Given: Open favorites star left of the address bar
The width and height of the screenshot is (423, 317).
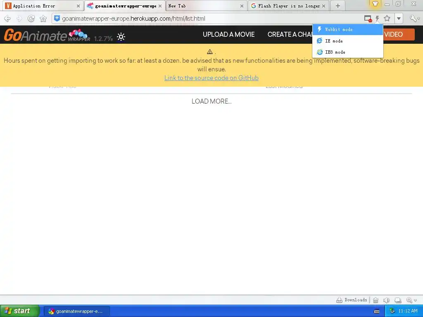Looking at the screenshot, I should [x=43, y=19].
